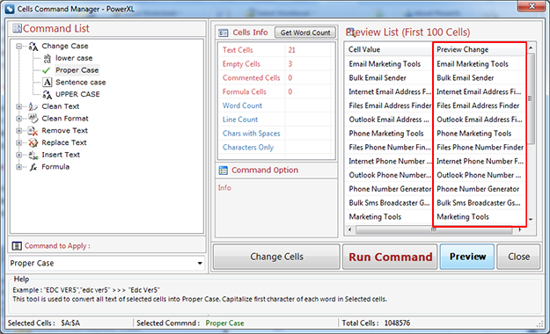Click the preview list horizontal scrollbar thumb
The image size is (550, 334).
(434, 230)
